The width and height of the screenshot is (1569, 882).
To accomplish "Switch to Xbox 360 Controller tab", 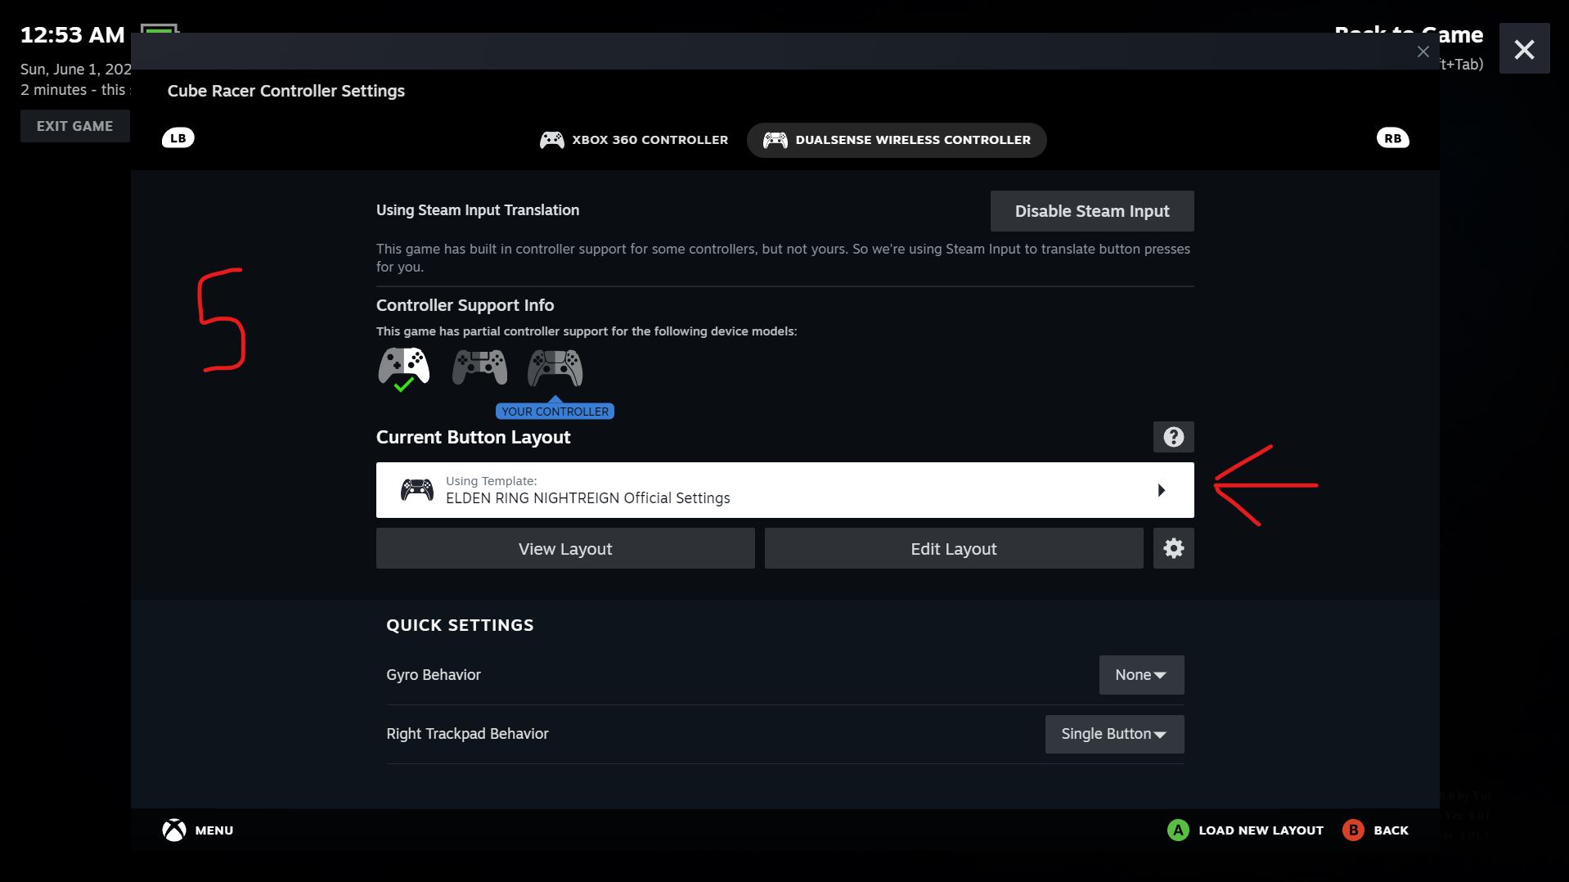I will (x=634, y=140).
